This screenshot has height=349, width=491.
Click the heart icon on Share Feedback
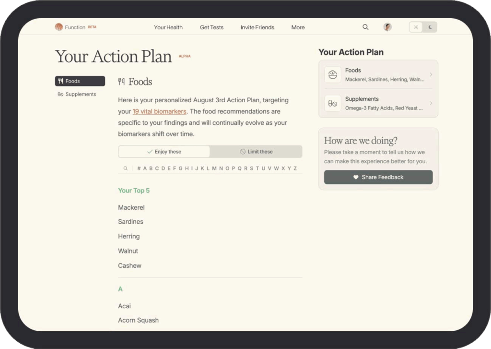tap(356, 177)
